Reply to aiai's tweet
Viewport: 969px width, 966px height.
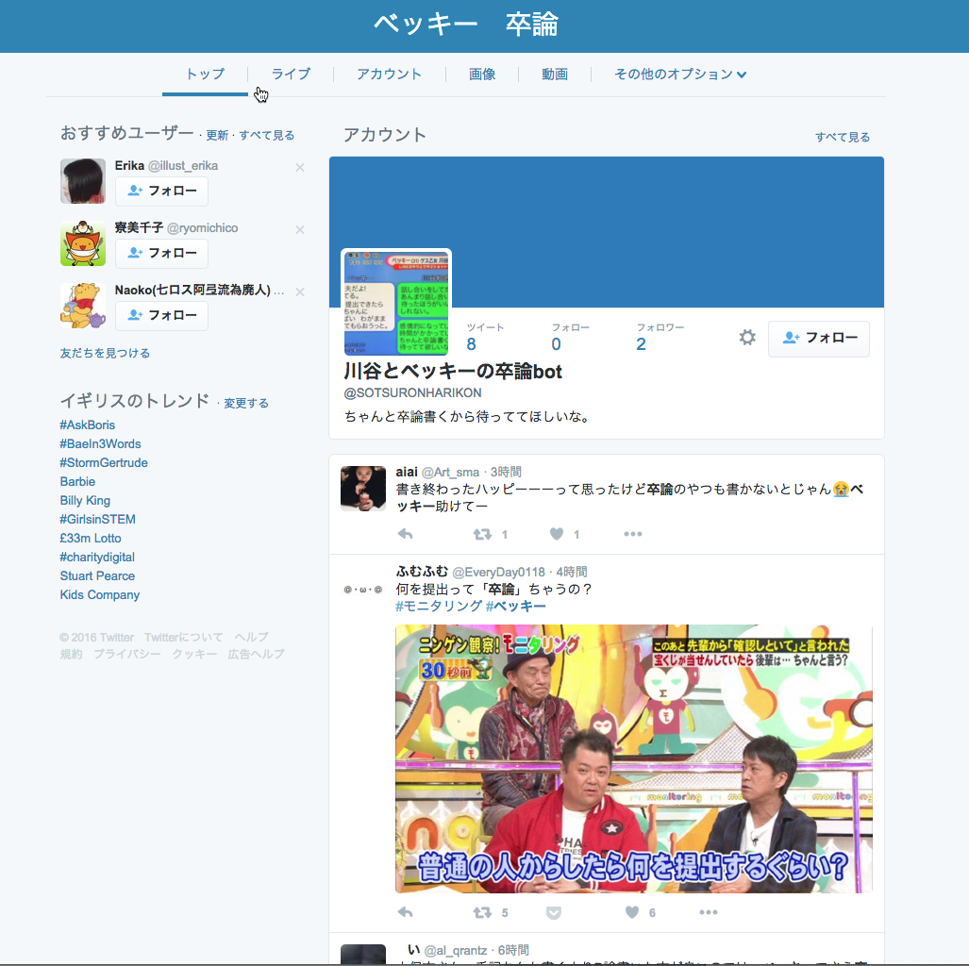pyautogui.click(x=406, y=534)
